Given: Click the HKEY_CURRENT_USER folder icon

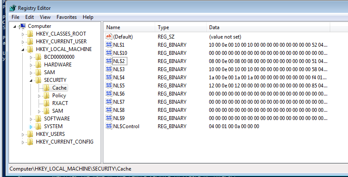Looking at the screenshot, I should [30, 42].
